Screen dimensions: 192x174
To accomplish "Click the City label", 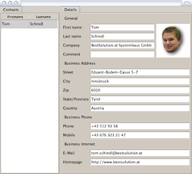I will coord(67,81).
